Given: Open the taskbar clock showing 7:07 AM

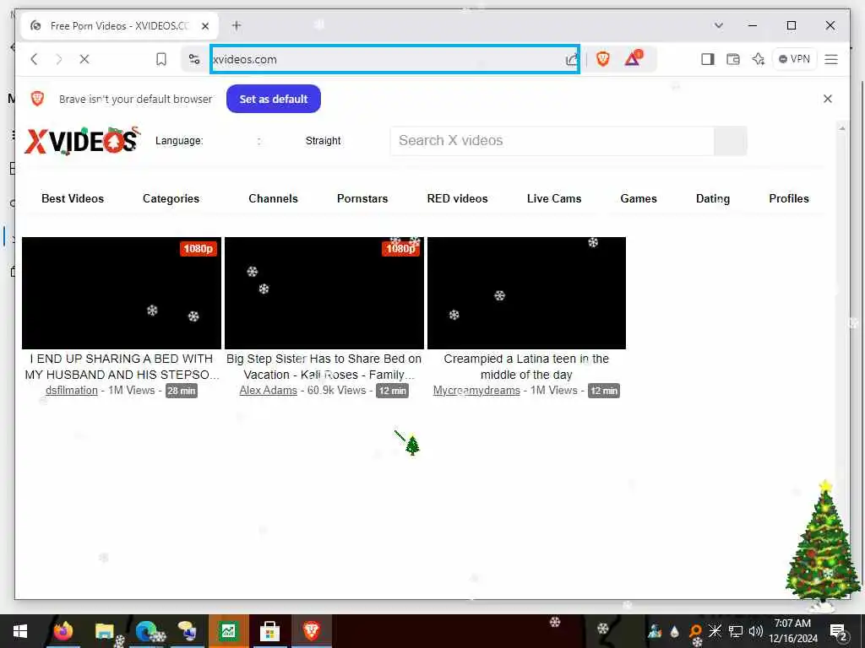Looking at the screenshot, I should 793,631.
